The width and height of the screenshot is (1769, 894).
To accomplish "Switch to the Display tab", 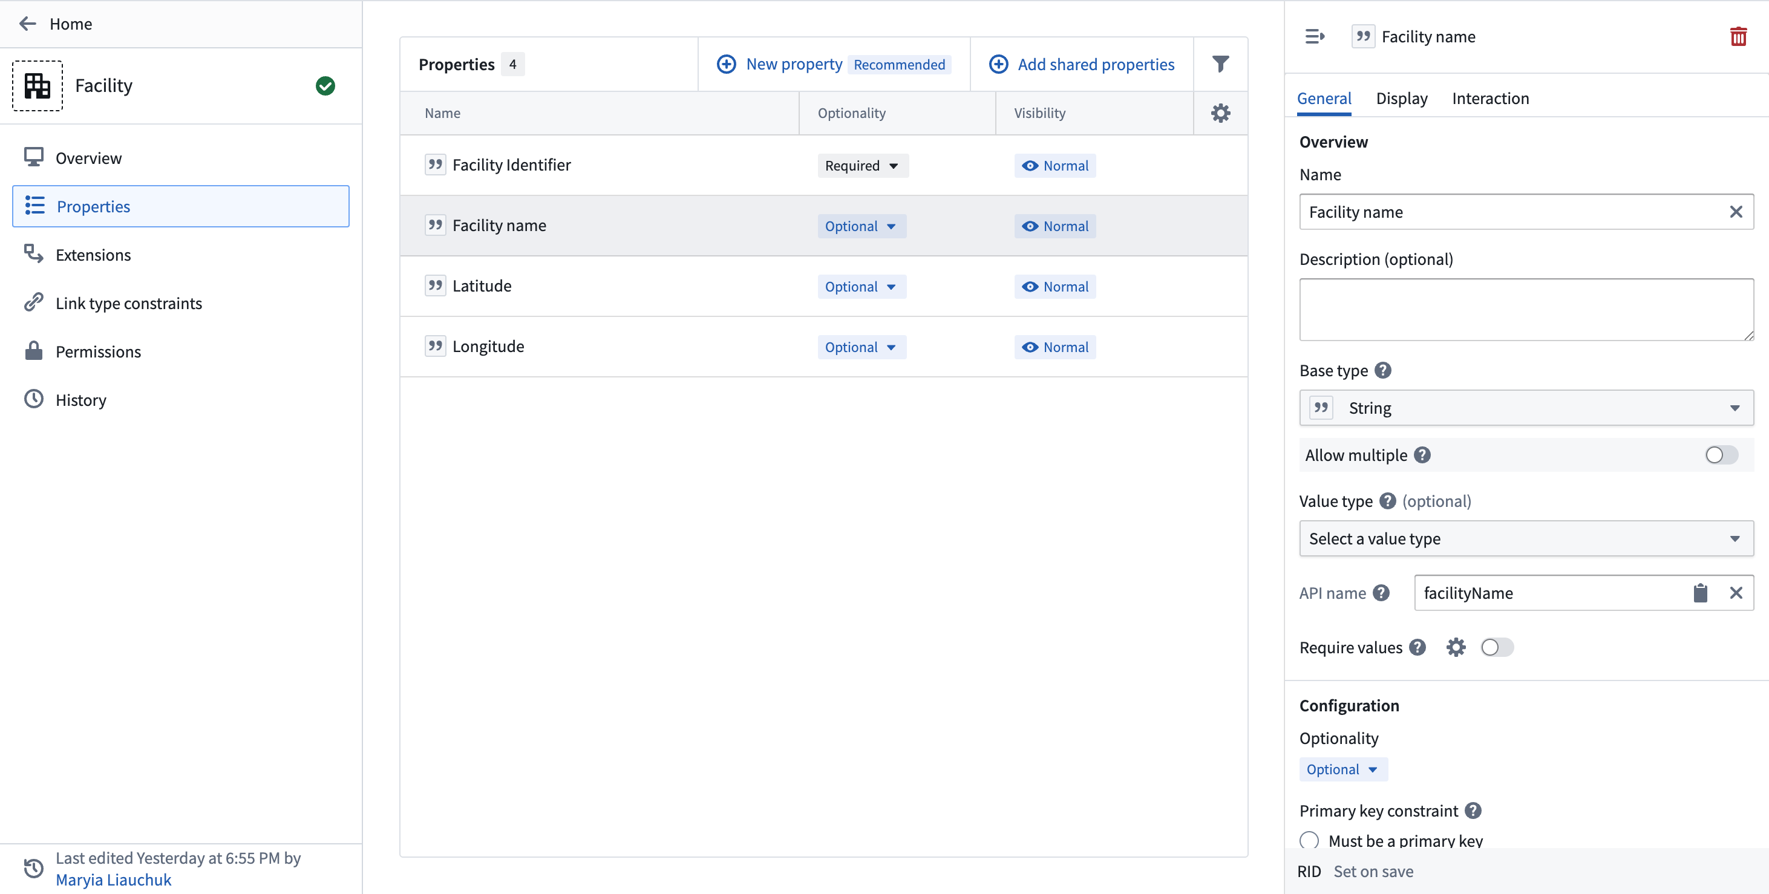I will (x=1402, y=98).
